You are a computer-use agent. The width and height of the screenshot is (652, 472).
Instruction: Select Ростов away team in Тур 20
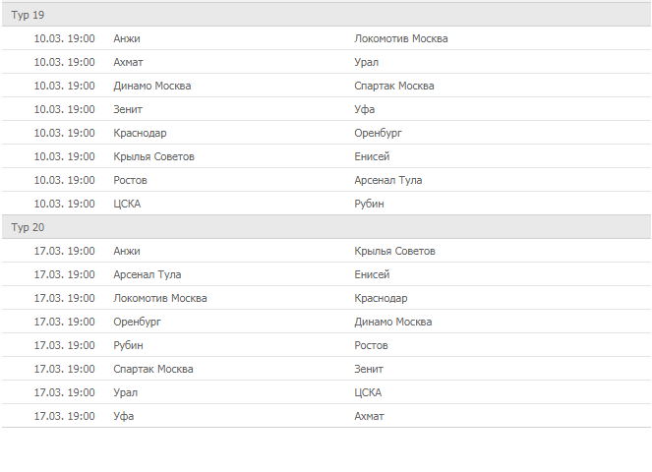372,345
